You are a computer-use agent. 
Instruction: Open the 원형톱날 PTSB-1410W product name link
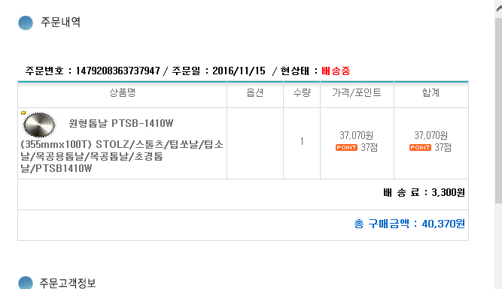click(x=121, y=146)
